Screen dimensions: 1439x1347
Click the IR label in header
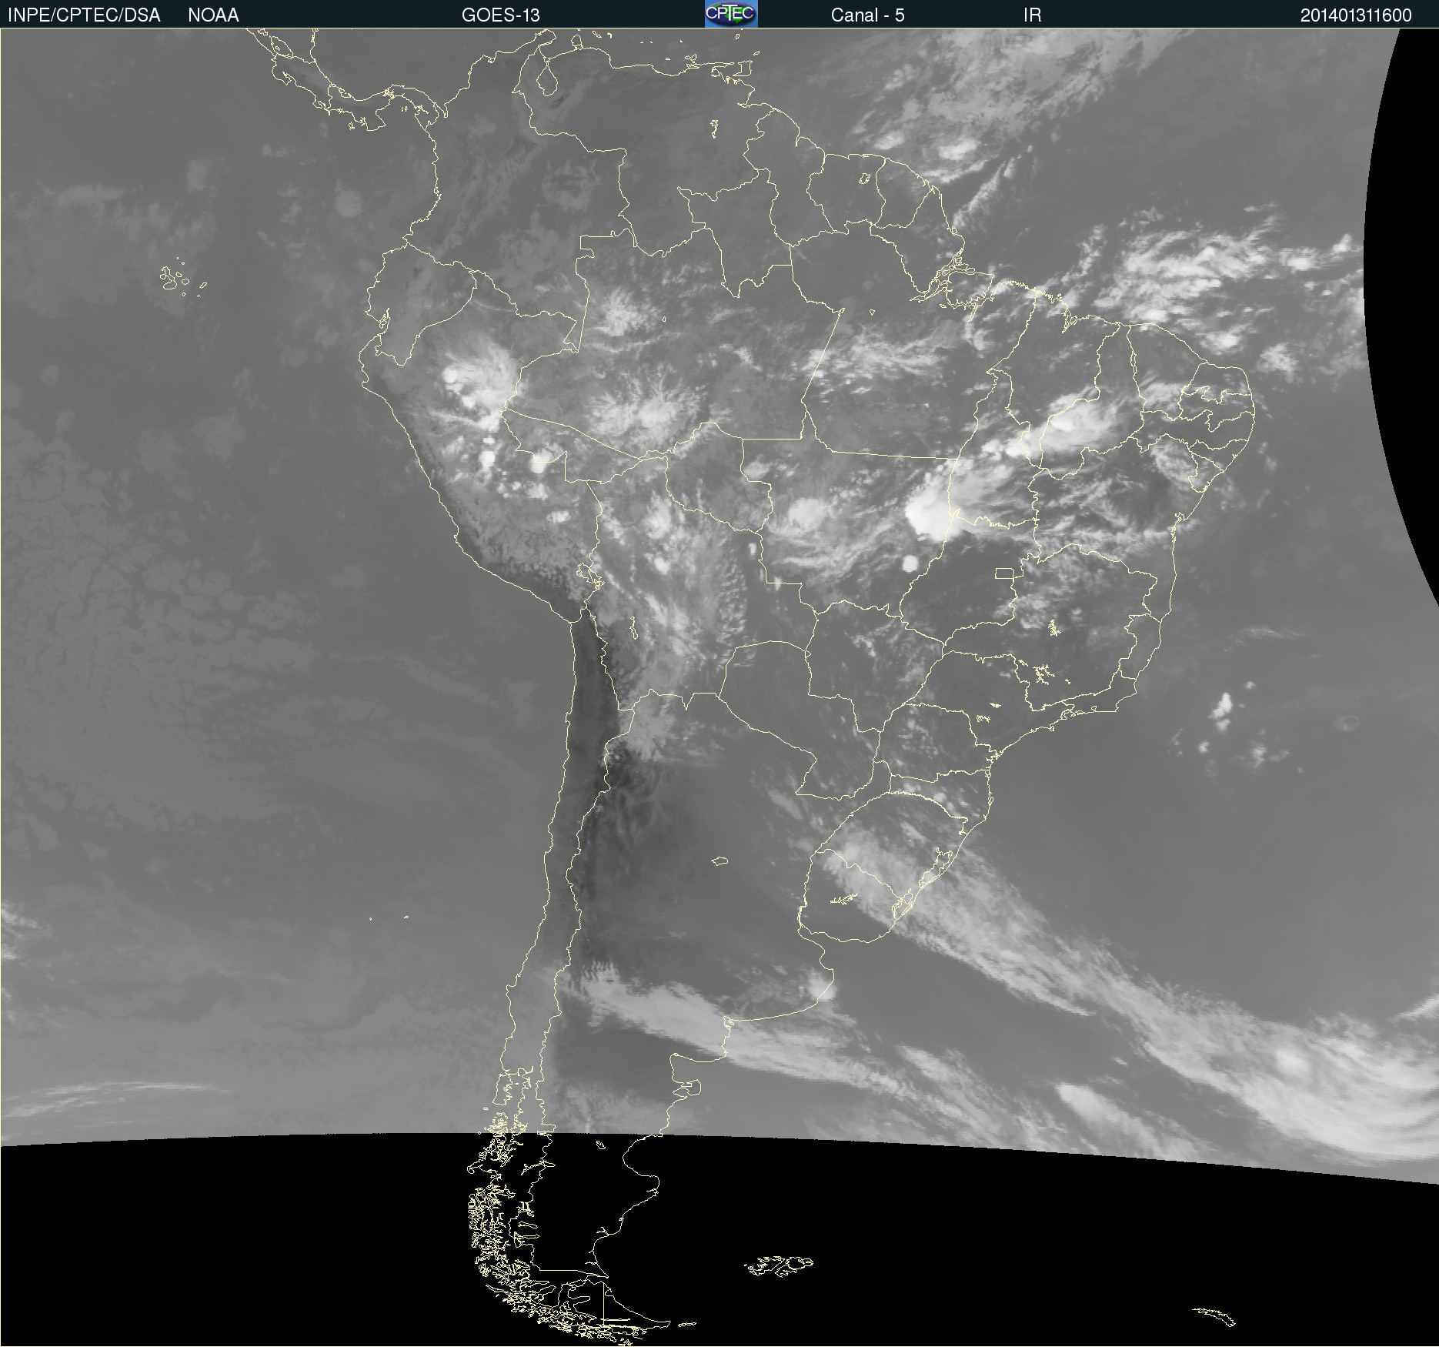tap(1032, 15)
